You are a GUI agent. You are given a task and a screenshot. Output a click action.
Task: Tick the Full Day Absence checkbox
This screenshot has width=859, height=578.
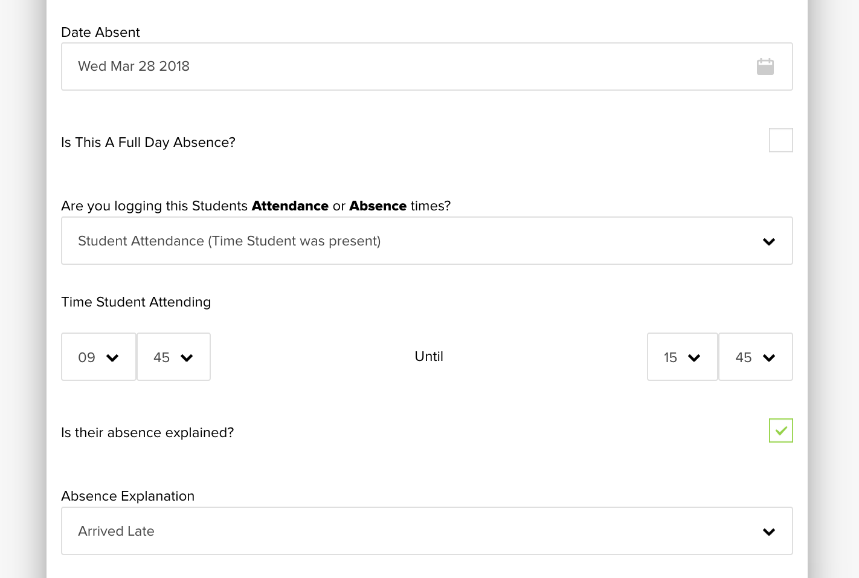coord(780,140)
